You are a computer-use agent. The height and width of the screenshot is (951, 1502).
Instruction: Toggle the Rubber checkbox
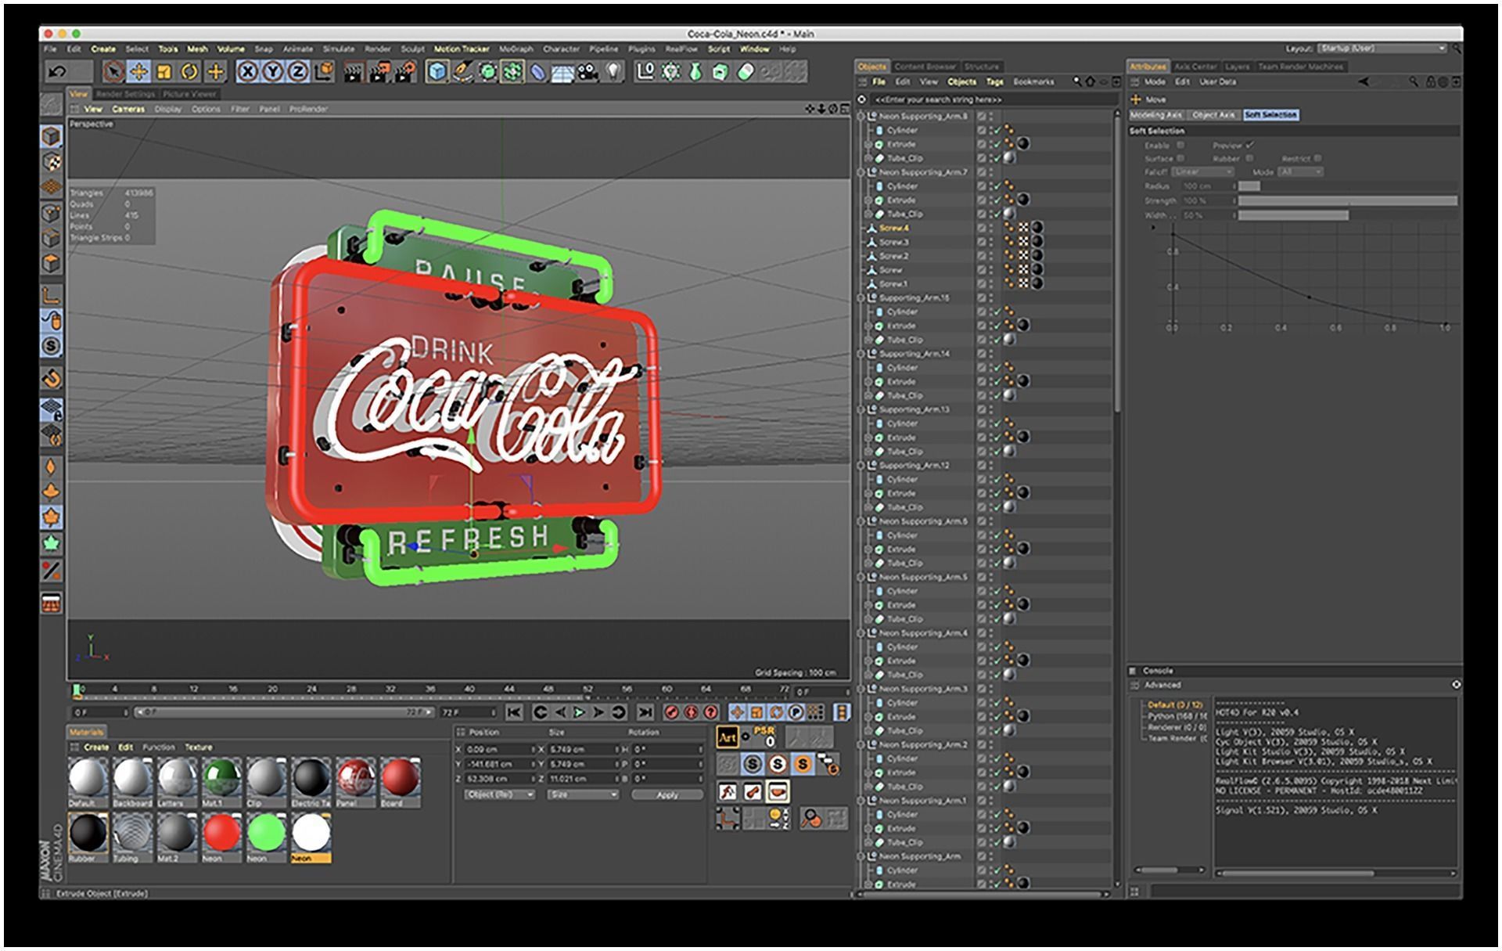tap(1249, 158)
